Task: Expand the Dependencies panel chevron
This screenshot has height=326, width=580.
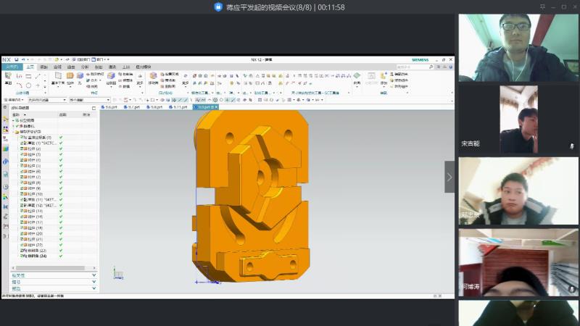Action: pyautogui.click(x=94, y=275)
